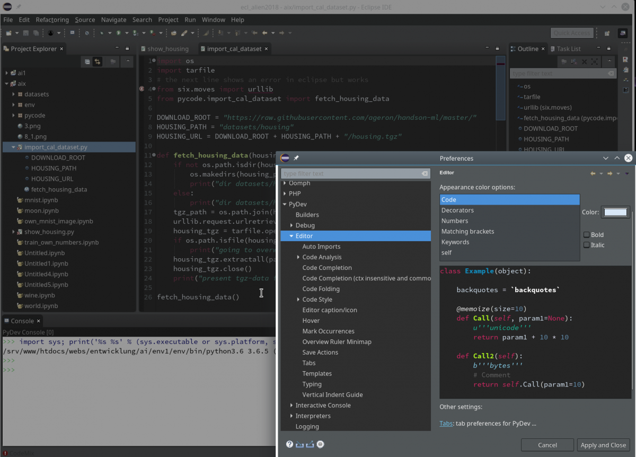
Task: Click the Apply and Close button
Action: click(604, 445)
